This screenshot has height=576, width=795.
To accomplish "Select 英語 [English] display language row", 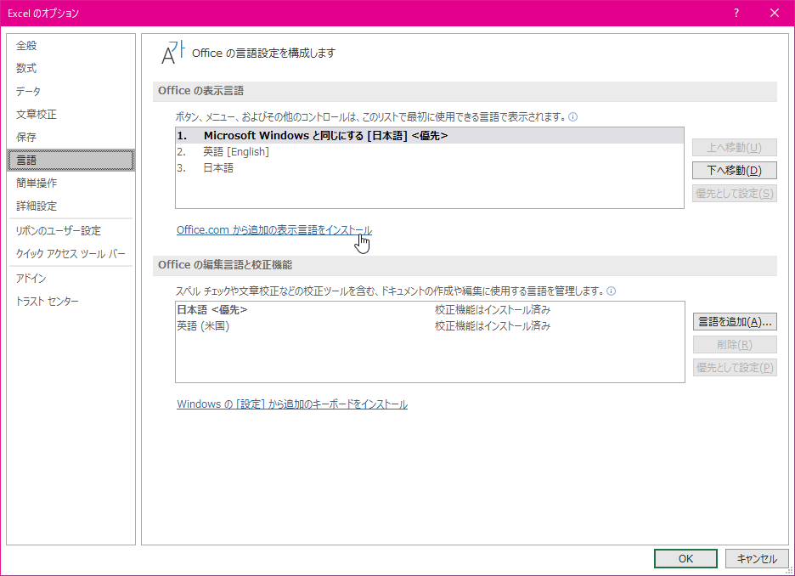I will tap(430, 151).
